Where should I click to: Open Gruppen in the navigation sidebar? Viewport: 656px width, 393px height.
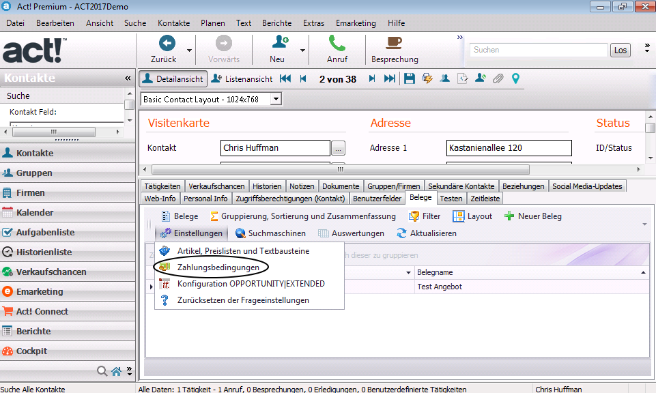[68, 173]
